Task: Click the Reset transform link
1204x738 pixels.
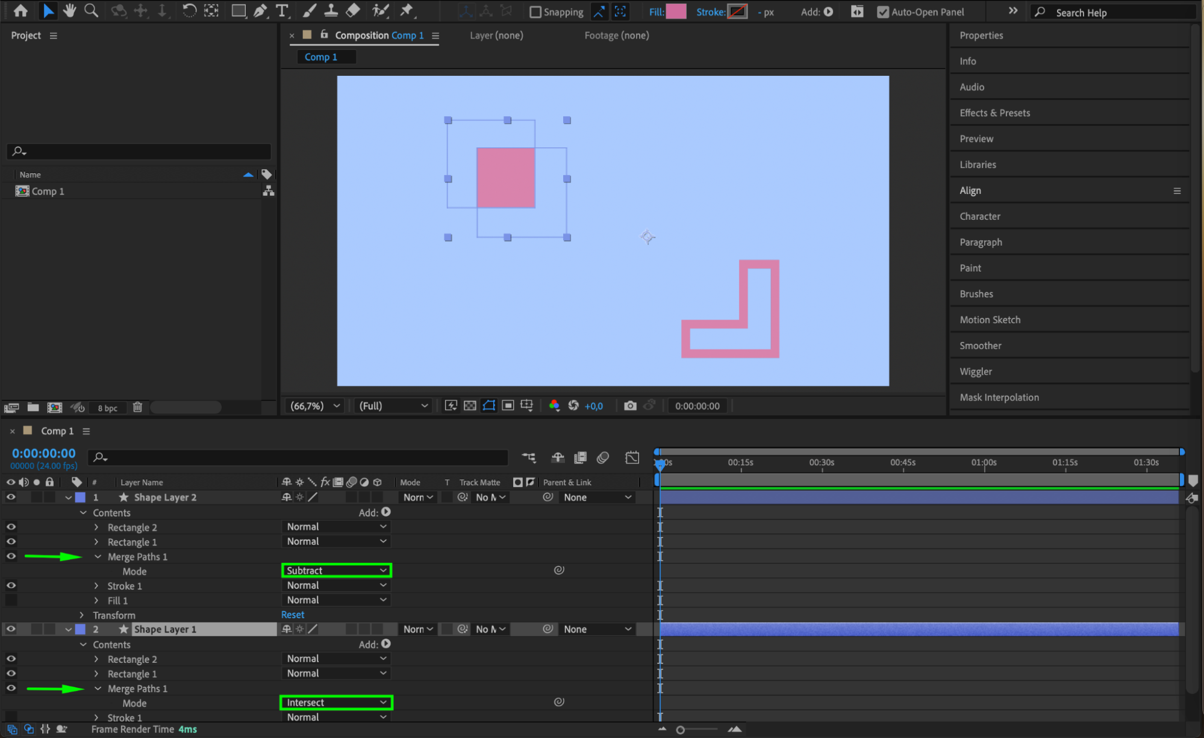Action: [x=292, y=615]
